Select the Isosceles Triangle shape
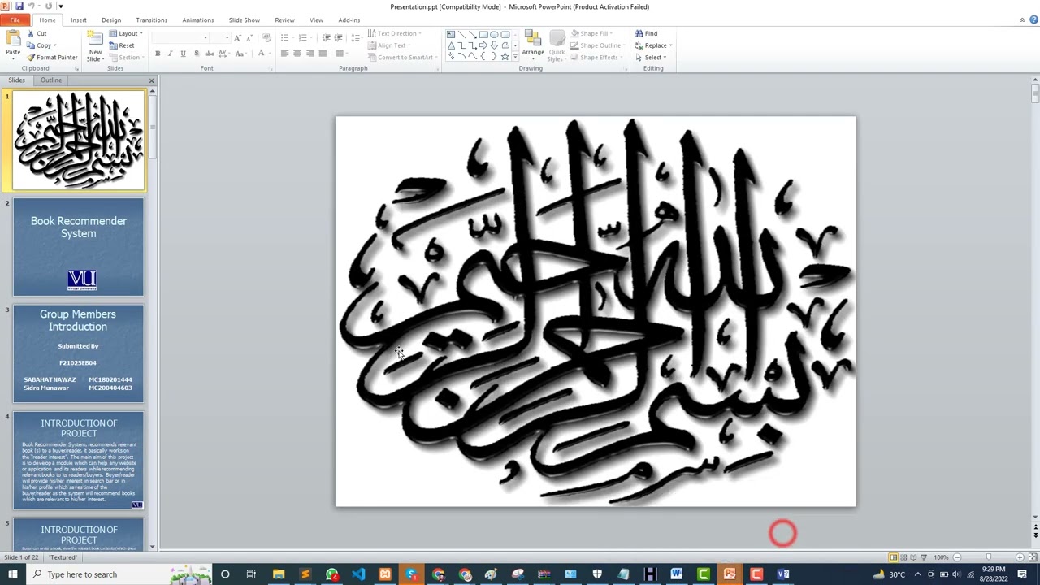Viewport: 1040px width, 585px height. pos(451,45)
